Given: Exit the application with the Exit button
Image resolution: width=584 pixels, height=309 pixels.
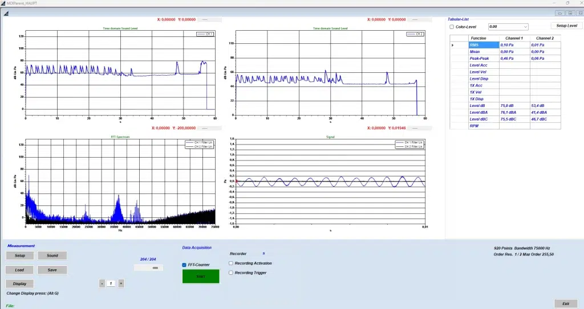Looking at the screenshot, I should [x=565, y=303].
